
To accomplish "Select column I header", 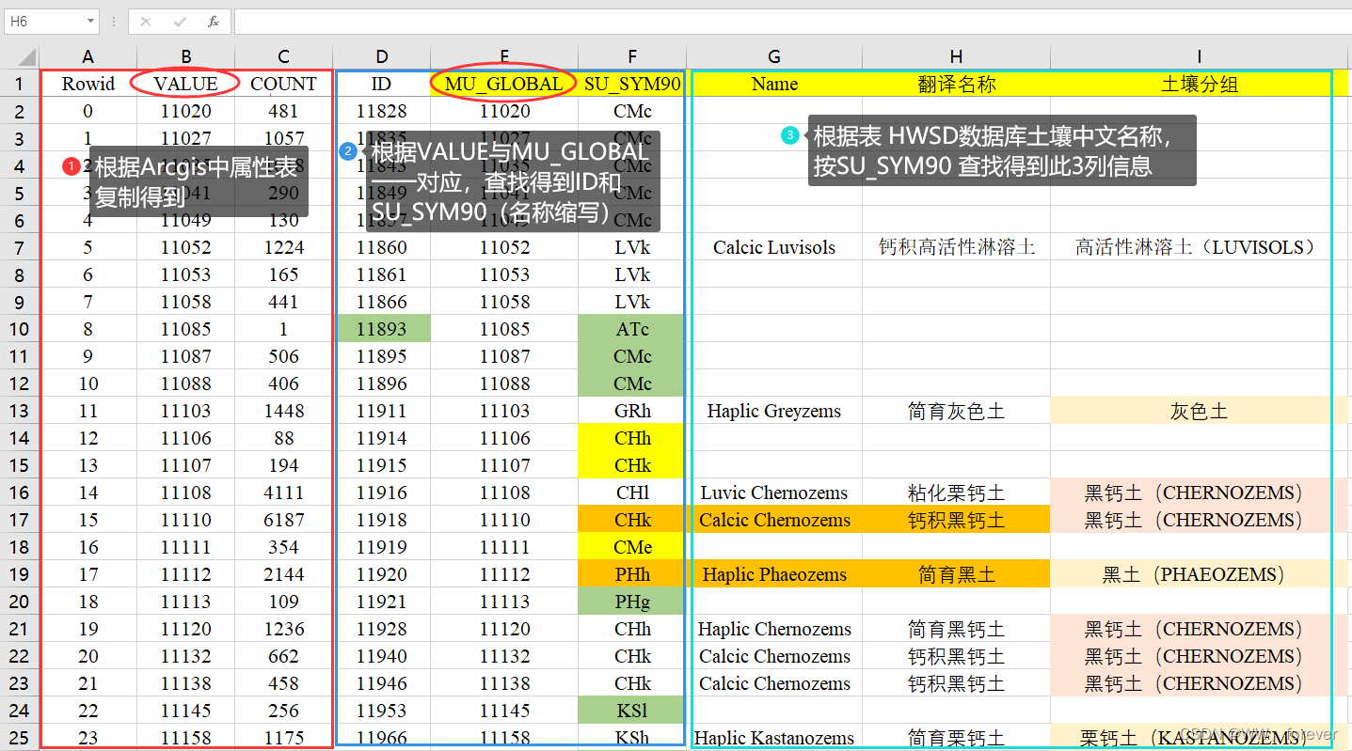I will coord(1200,56).
